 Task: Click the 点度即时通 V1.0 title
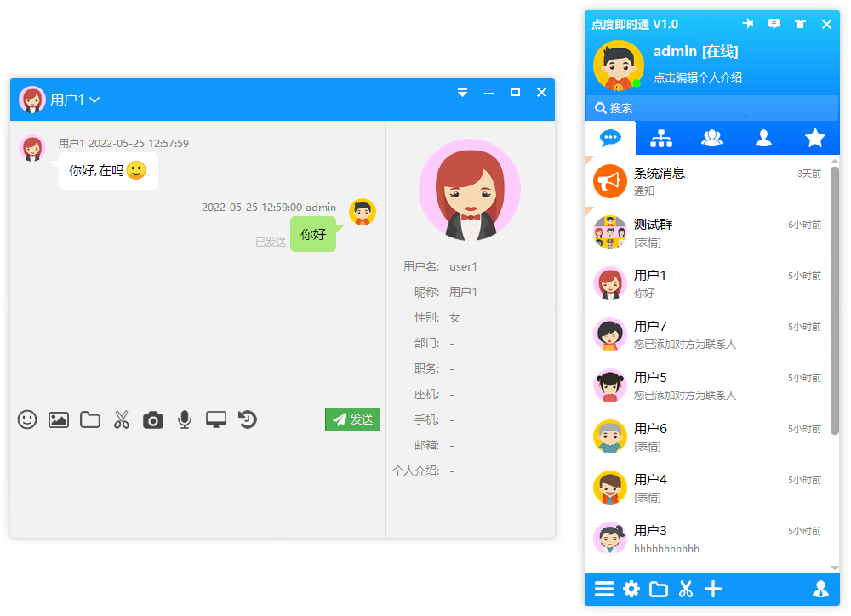coord(635,24)
